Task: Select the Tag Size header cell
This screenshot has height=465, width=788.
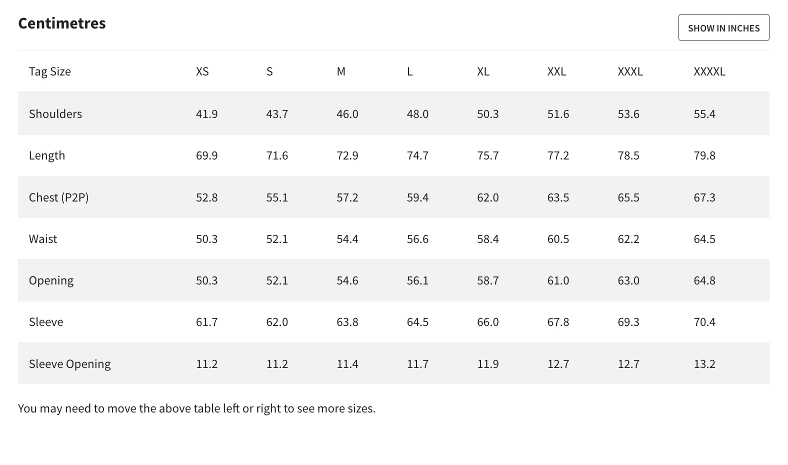Action: click(50, 71)
